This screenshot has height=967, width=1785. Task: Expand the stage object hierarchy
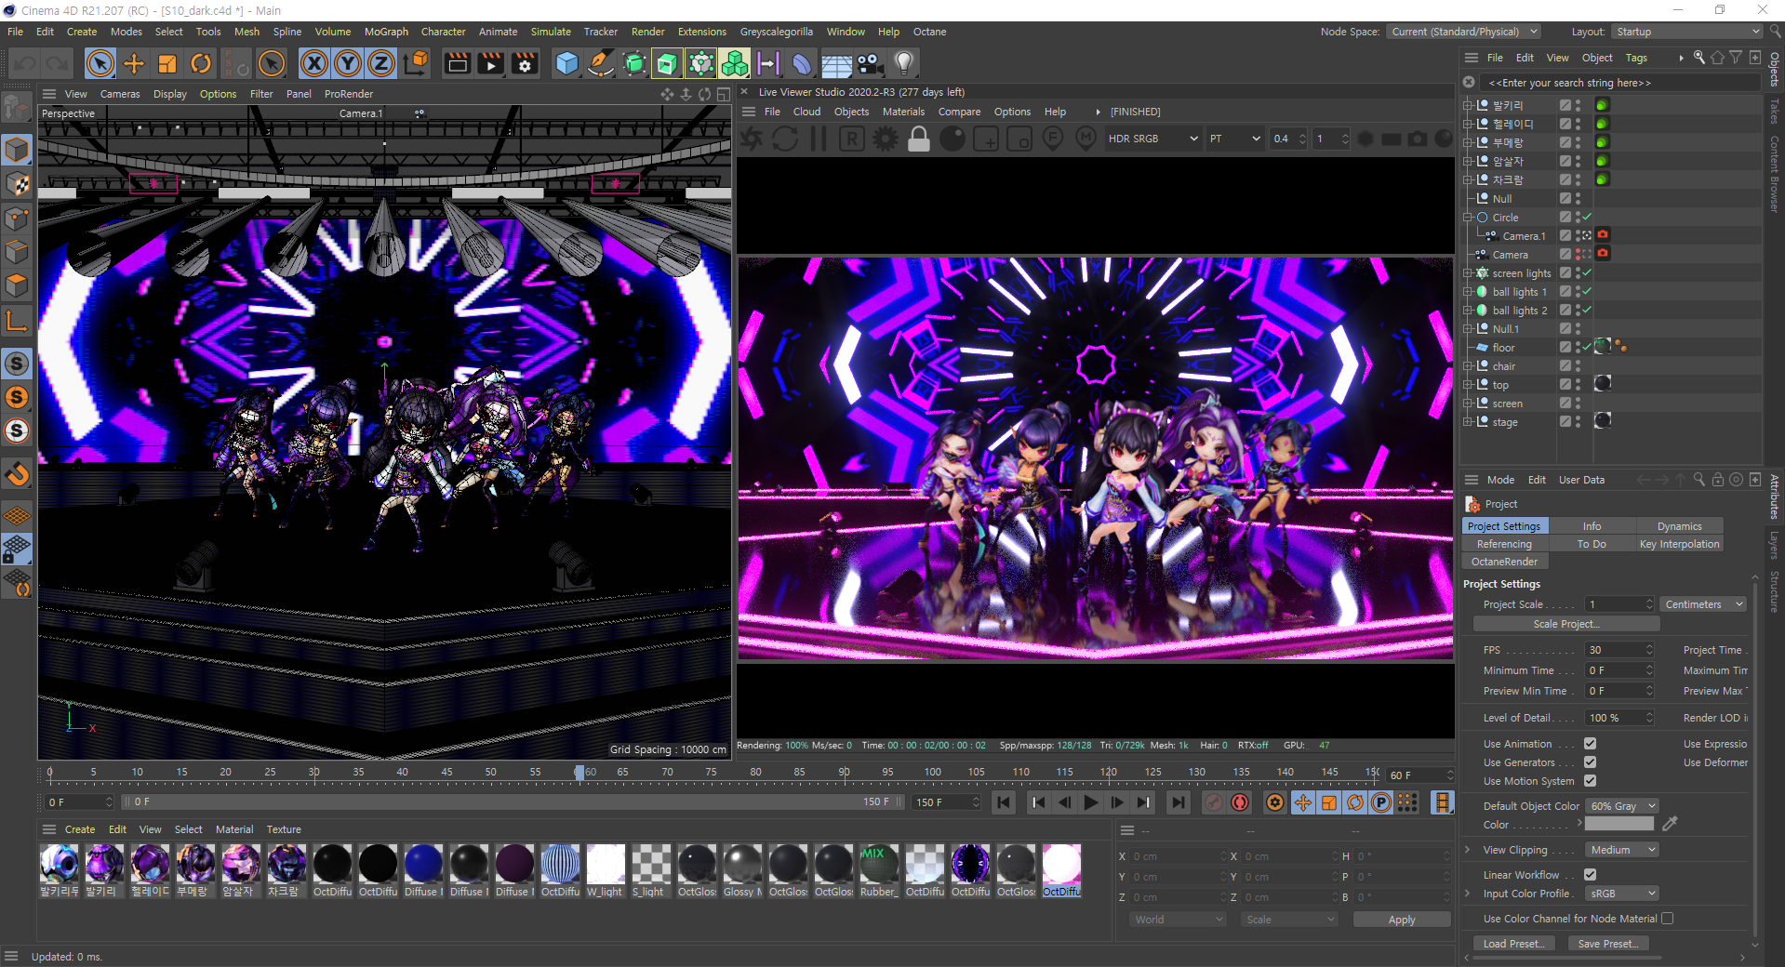pos(1468,422)
